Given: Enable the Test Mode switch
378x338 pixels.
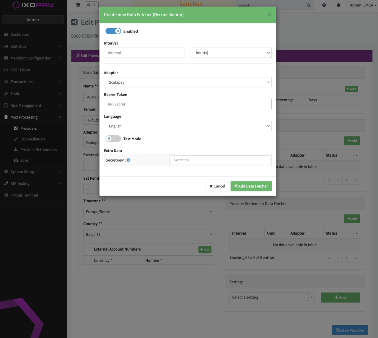Looking at the screenshot, I should pos(113,139).
